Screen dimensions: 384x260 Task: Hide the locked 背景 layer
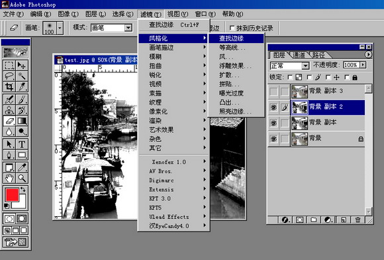point(273,139)
